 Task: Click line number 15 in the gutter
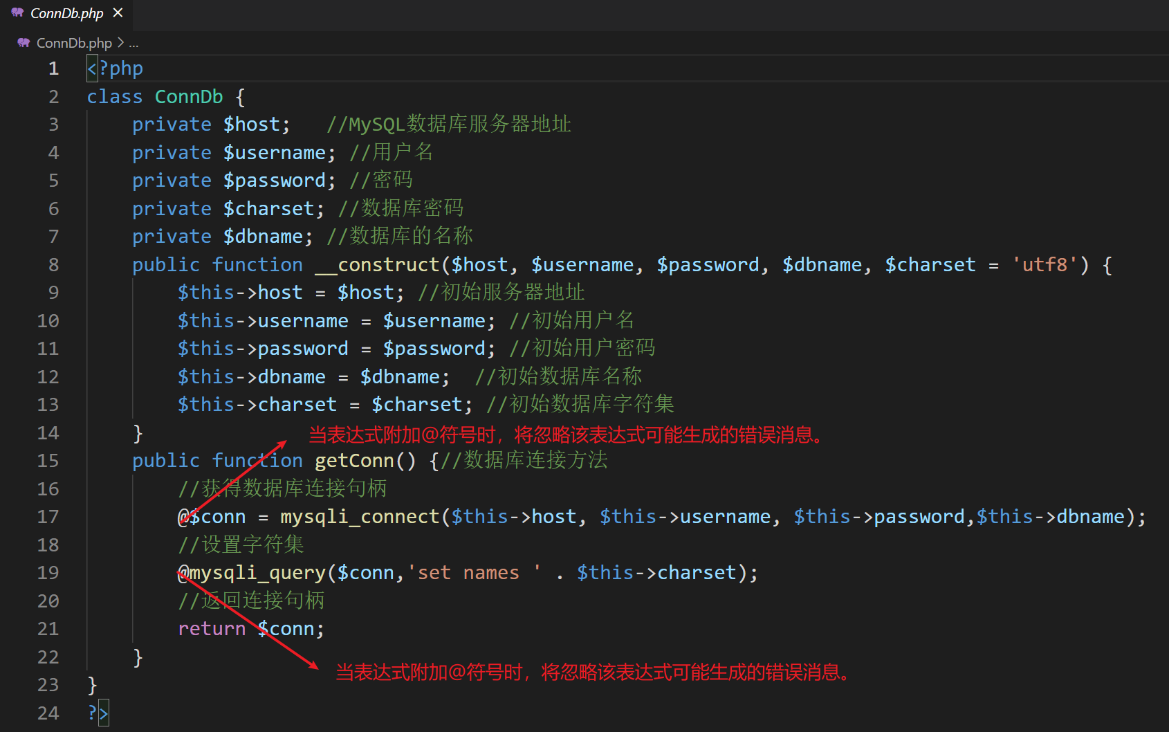click(x=48, y=461)
